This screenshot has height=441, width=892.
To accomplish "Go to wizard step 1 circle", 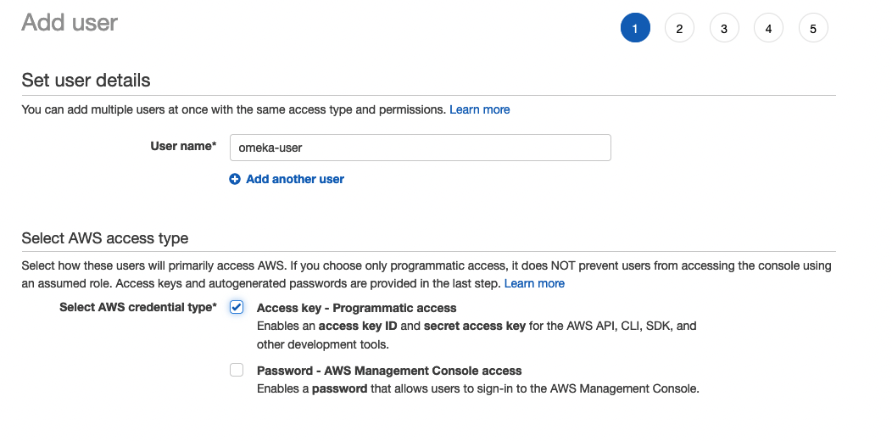I will pyautogui.click(x=635, y=28).
